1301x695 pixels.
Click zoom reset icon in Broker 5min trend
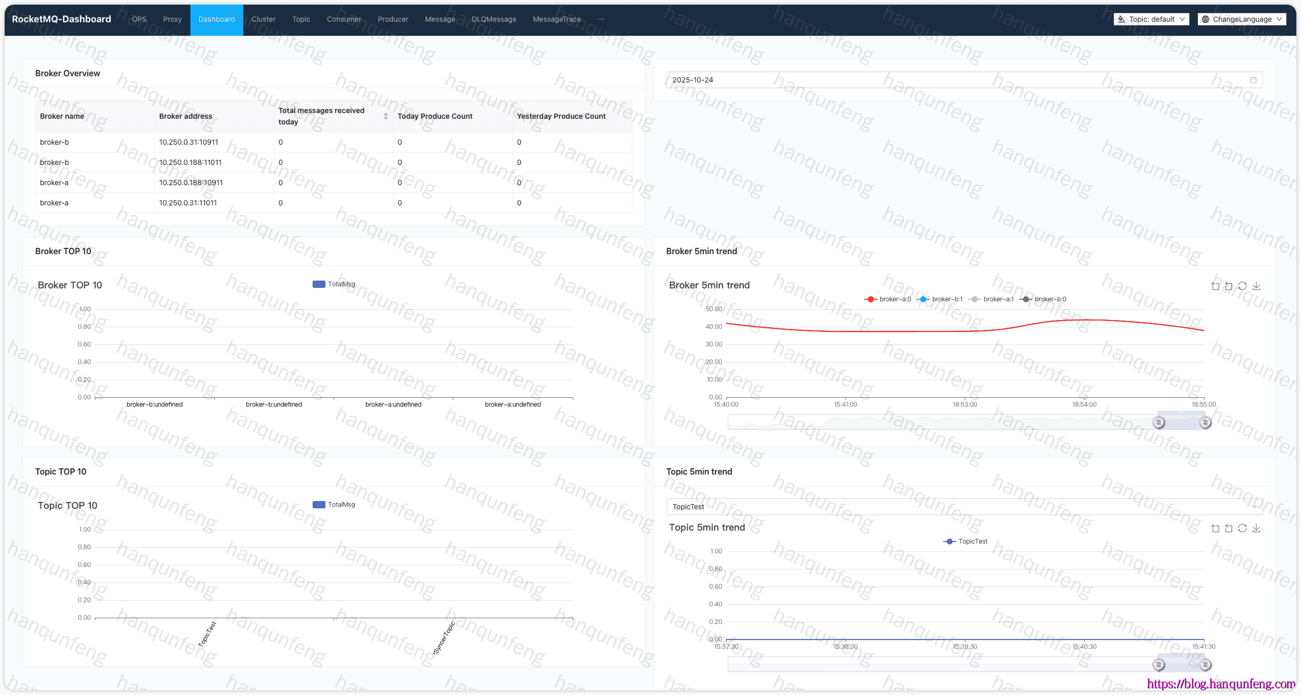tap(1228, 286)
